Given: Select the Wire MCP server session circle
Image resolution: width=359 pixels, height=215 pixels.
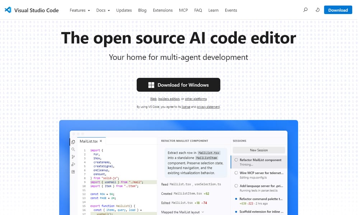Looking at the screenshot, I should [x=236, y=173].
